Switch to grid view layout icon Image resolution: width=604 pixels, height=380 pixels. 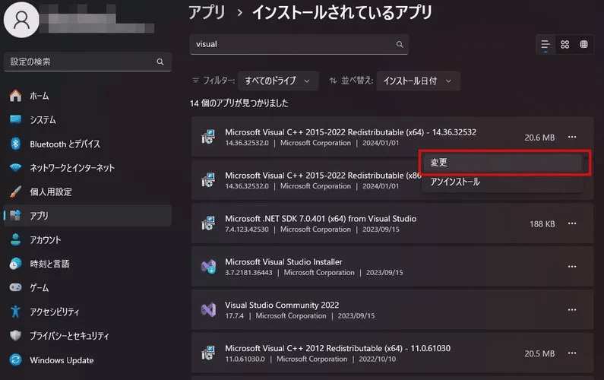pyautogui.click(x=564, y=44)
